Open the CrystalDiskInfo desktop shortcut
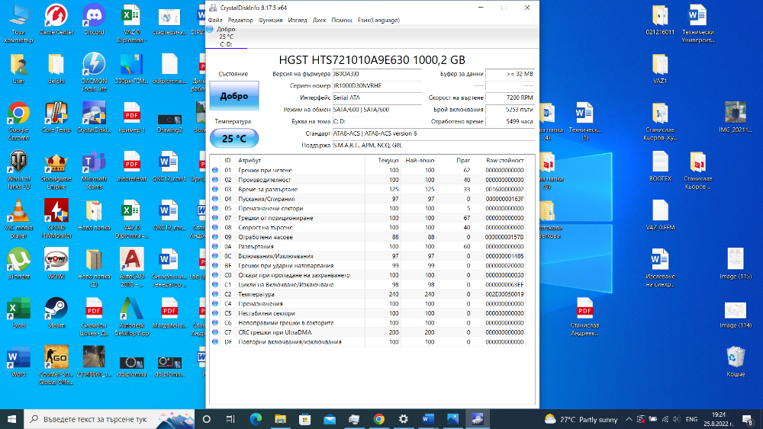The height and width of the screenshot is (429, 763). 94,117
